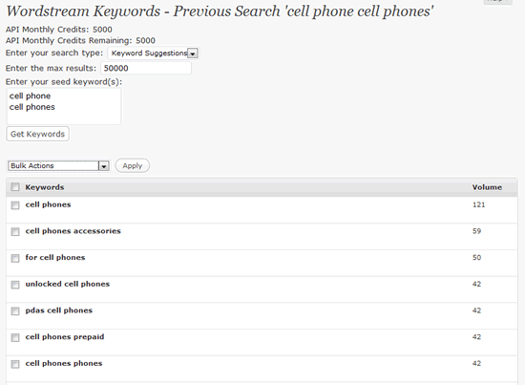Click the max results input field
Viewport: 525px width, 385px height.
click(x=146, y=68)
